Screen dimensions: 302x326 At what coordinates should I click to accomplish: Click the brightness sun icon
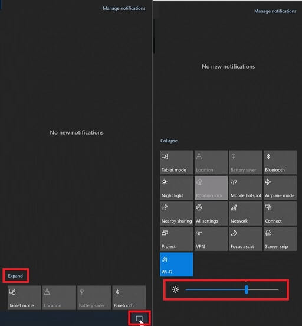click(x=176, y=289)
